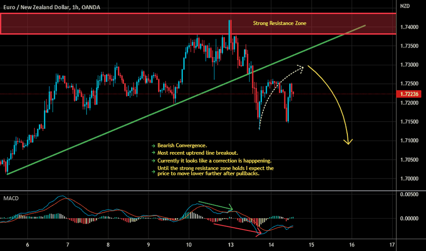Click the Bearish Convergence note
This screenshot has width=426, height=251.
[x=182, y=146]
